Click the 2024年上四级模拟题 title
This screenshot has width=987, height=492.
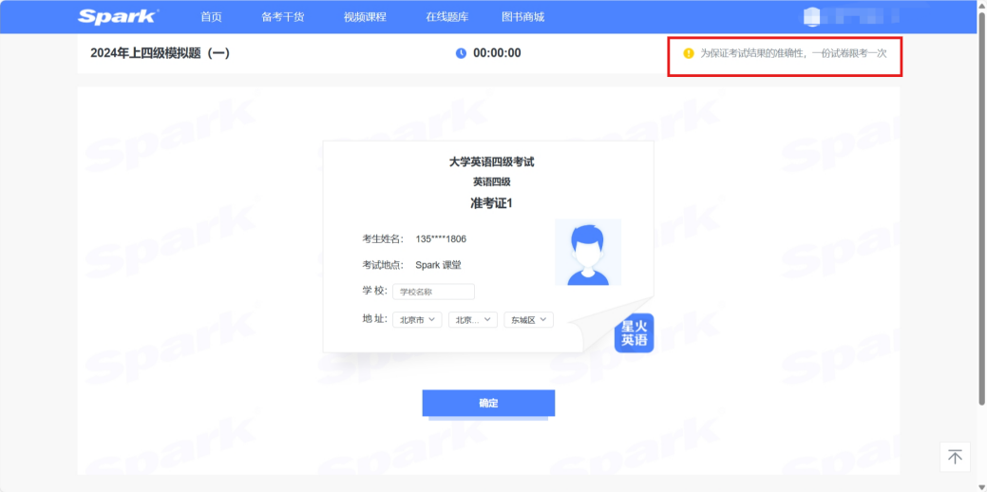tap(160, 53)
